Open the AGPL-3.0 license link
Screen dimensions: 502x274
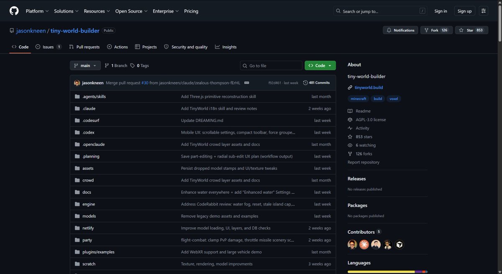point(367,119)
